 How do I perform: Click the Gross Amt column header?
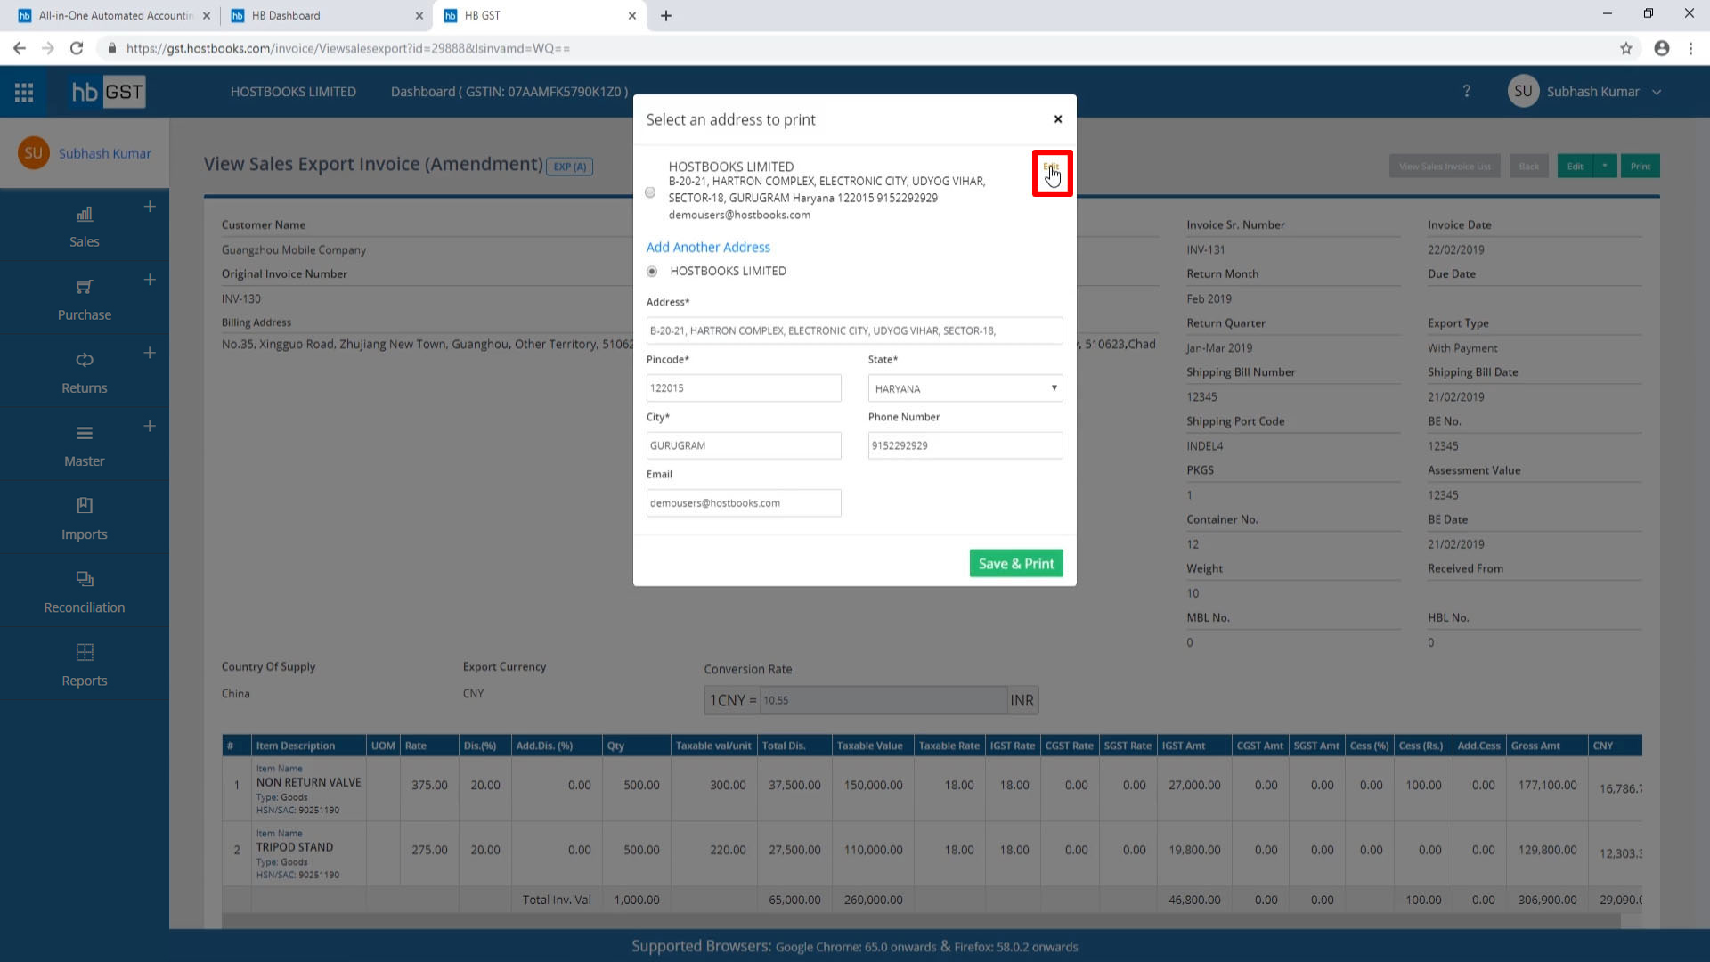(x=1546, y=746)
